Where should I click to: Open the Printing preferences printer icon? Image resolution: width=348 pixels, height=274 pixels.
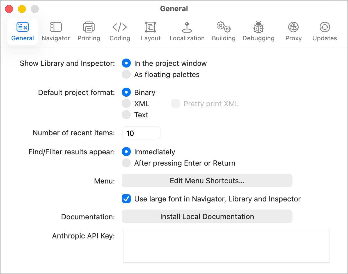[89, 27]
